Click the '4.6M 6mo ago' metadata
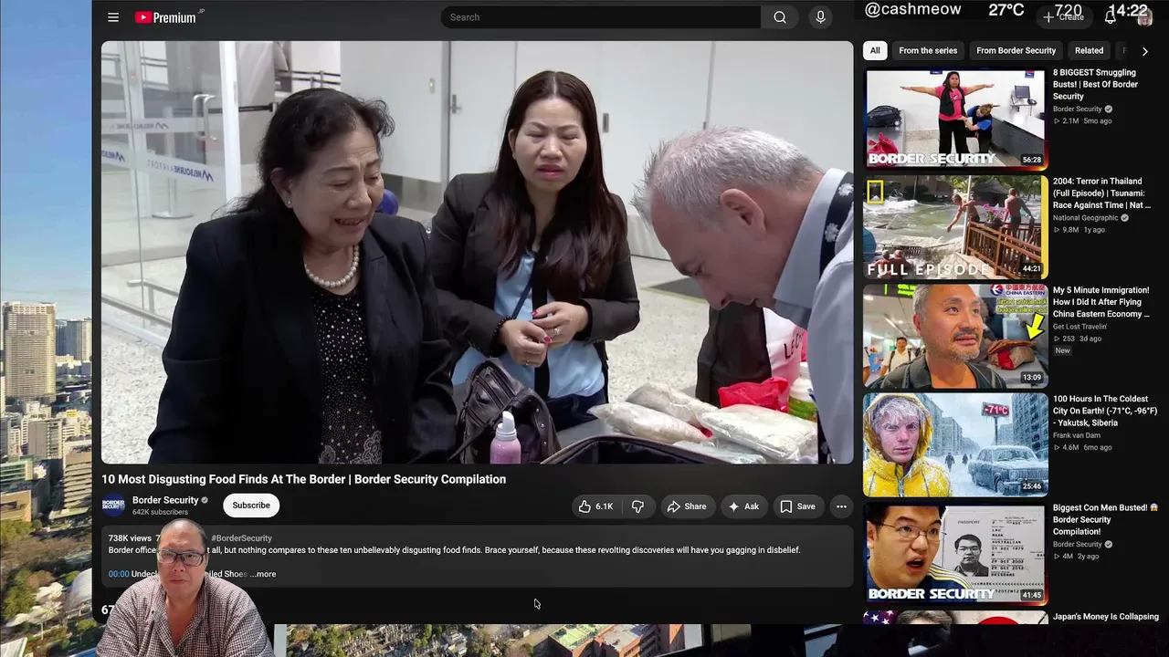 1082,447
